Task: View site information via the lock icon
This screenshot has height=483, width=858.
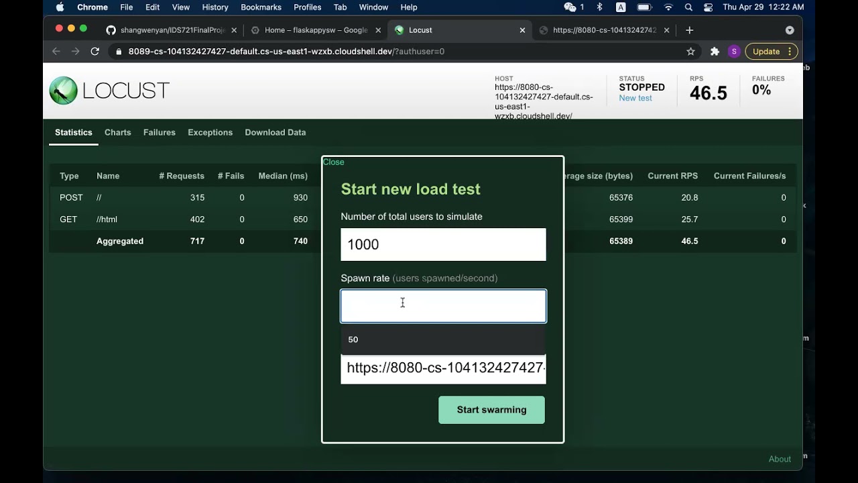Action: pos(119,52)
